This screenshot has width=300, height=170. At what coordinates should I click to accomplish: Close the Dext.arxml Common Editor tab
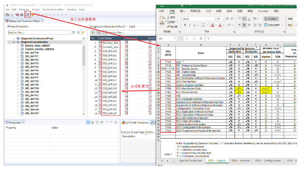(42, 21)
